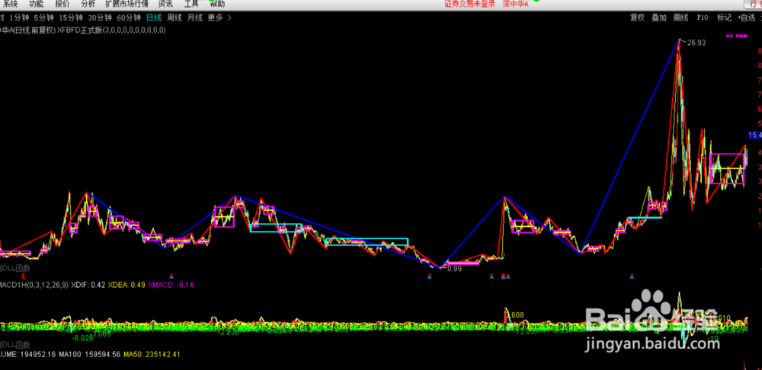Click the MA100: 159594.56 volume label
762x370 pixels.
[89, 355]
